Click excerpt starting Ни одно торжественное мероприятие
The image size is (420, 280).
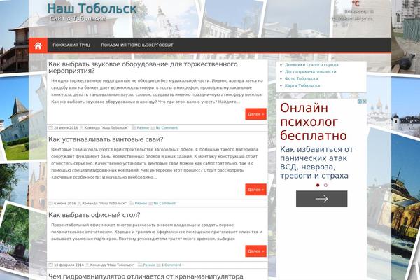point(157,92)
